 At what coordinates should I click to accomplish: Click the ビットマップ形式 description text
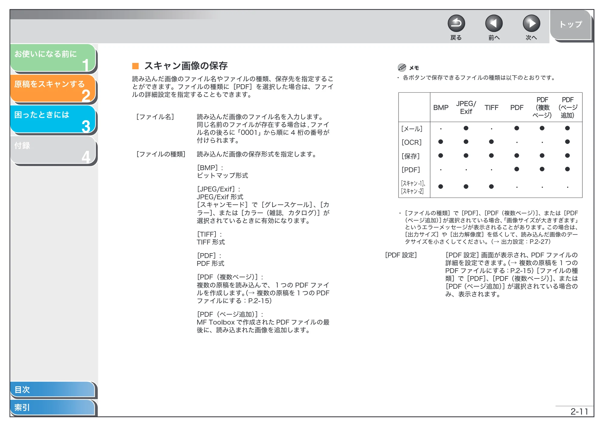coord(222,176)
